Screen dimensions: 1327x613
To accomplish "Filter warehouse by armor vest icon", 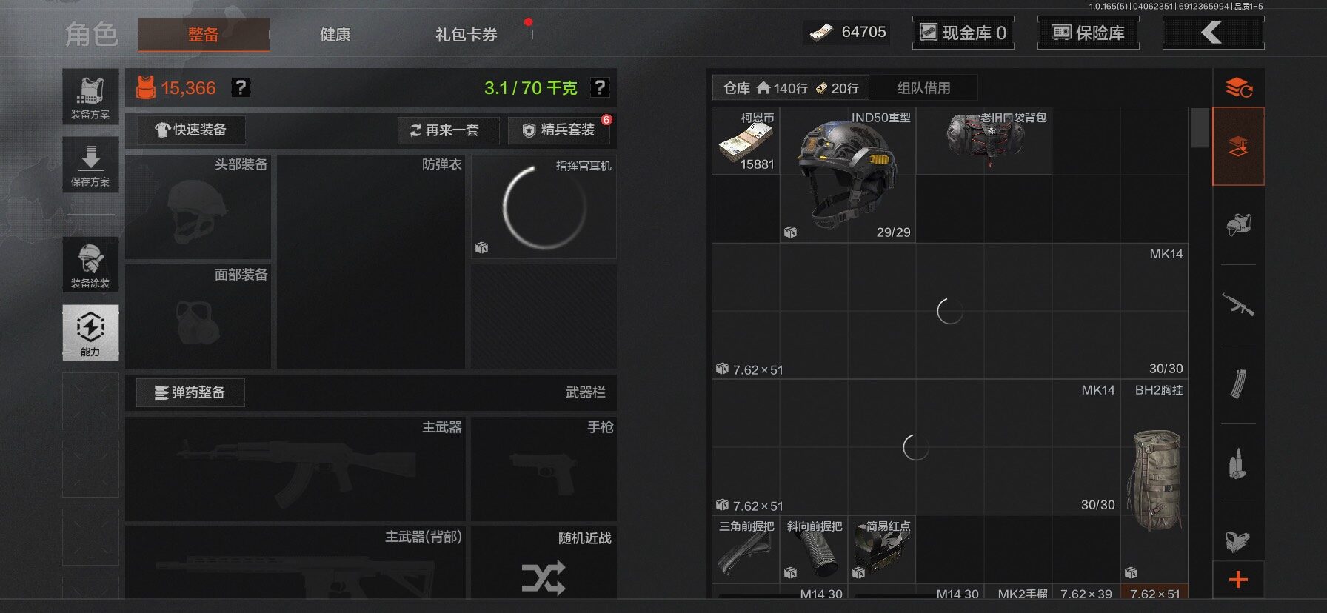I will click(x=1237, y=224).
